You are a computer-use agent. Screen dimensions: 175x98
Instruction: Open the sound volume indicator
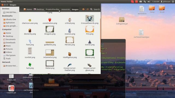point(149,2)
